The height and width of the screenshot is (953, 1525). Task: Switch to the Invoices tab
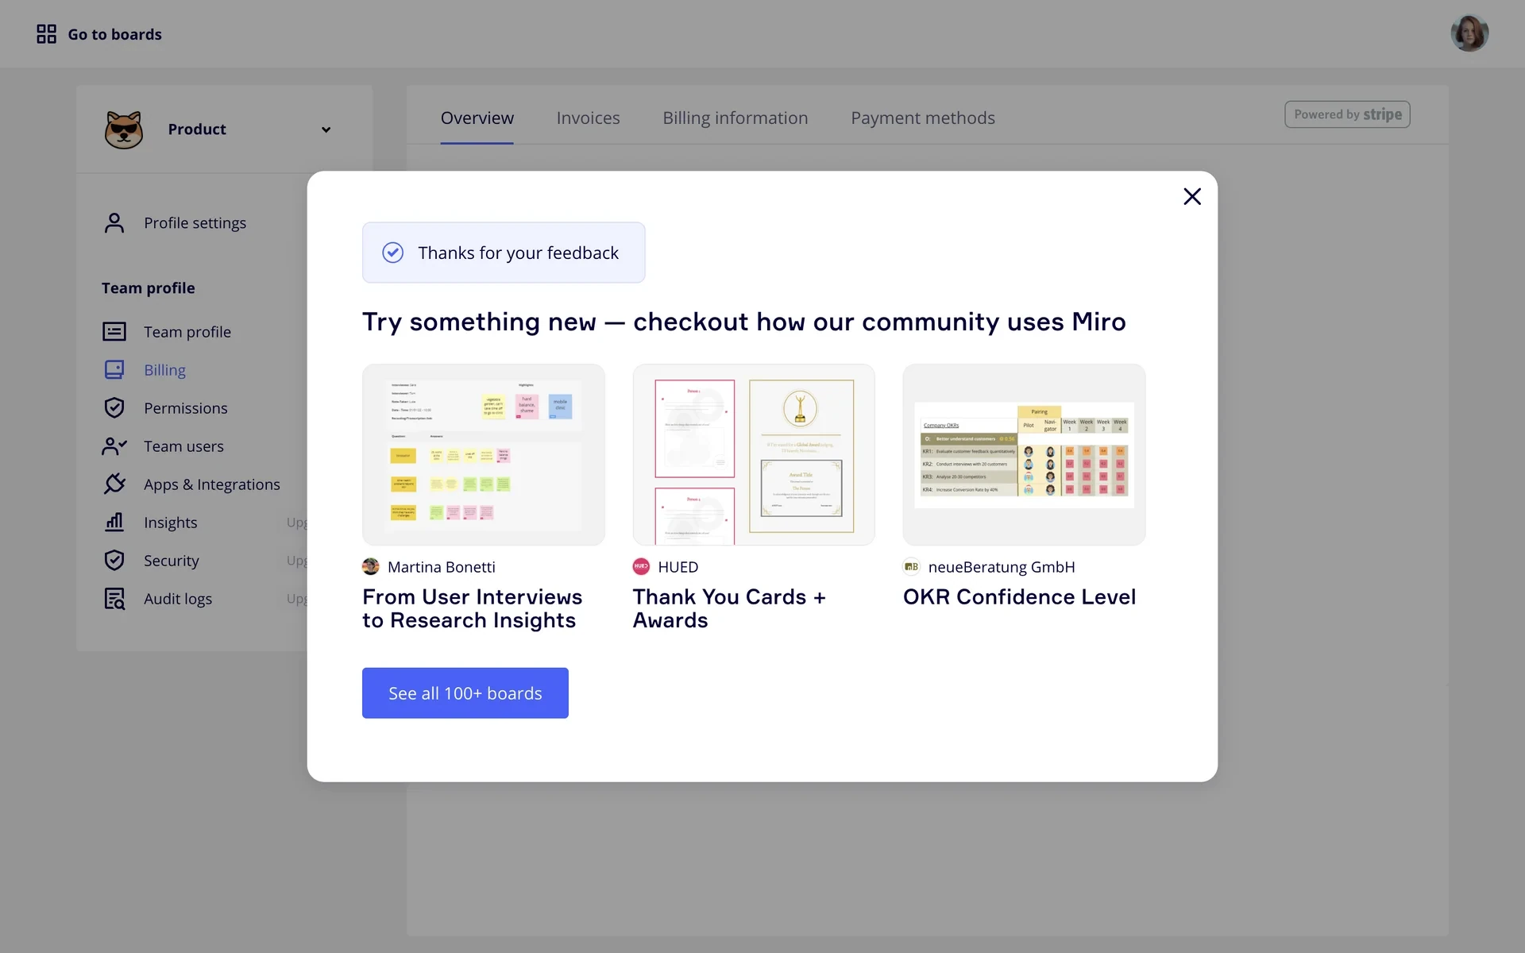pos(588,118)
